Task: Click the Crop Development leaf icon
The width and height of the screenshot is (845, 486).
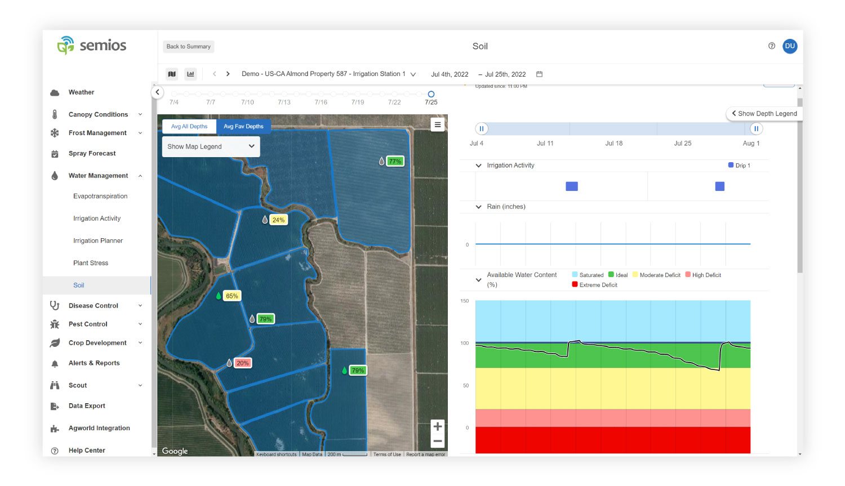Action: coord(55,343)
